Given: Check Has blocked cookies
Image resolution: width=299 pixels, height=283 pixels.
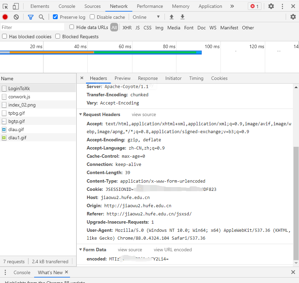Looking at the screenshot, I should (4, 36).
